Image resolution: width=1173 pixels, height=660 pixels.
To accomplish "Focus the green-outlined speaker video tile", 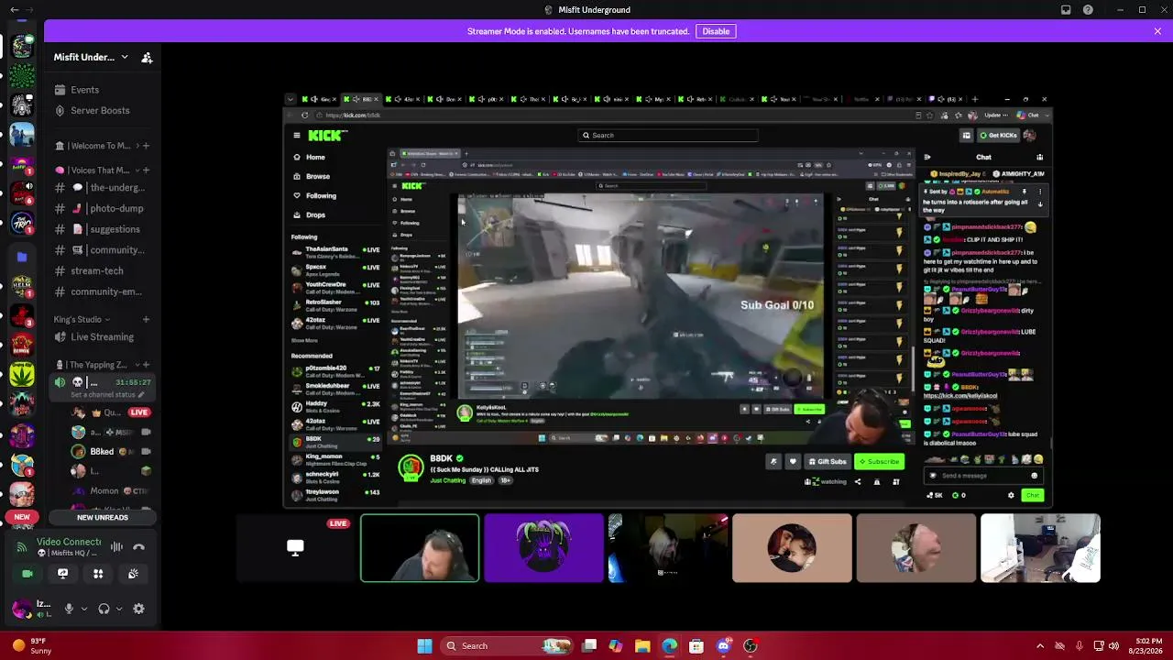I will [420, 548].
